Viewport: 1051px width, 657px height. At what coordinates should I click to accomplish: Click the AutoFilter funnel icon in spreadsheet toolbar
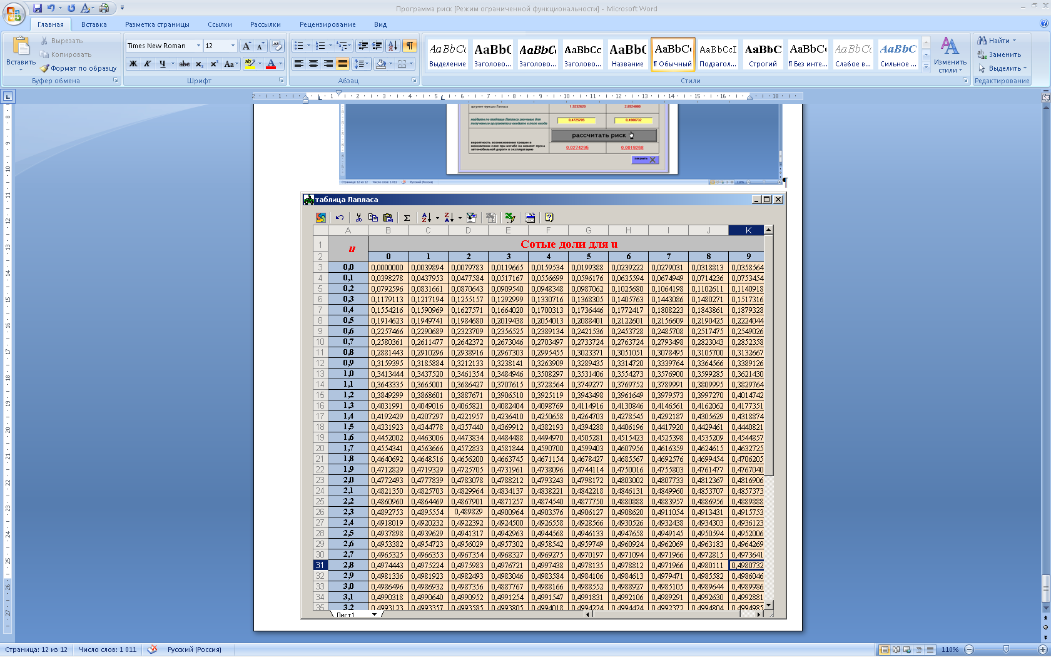471,218
